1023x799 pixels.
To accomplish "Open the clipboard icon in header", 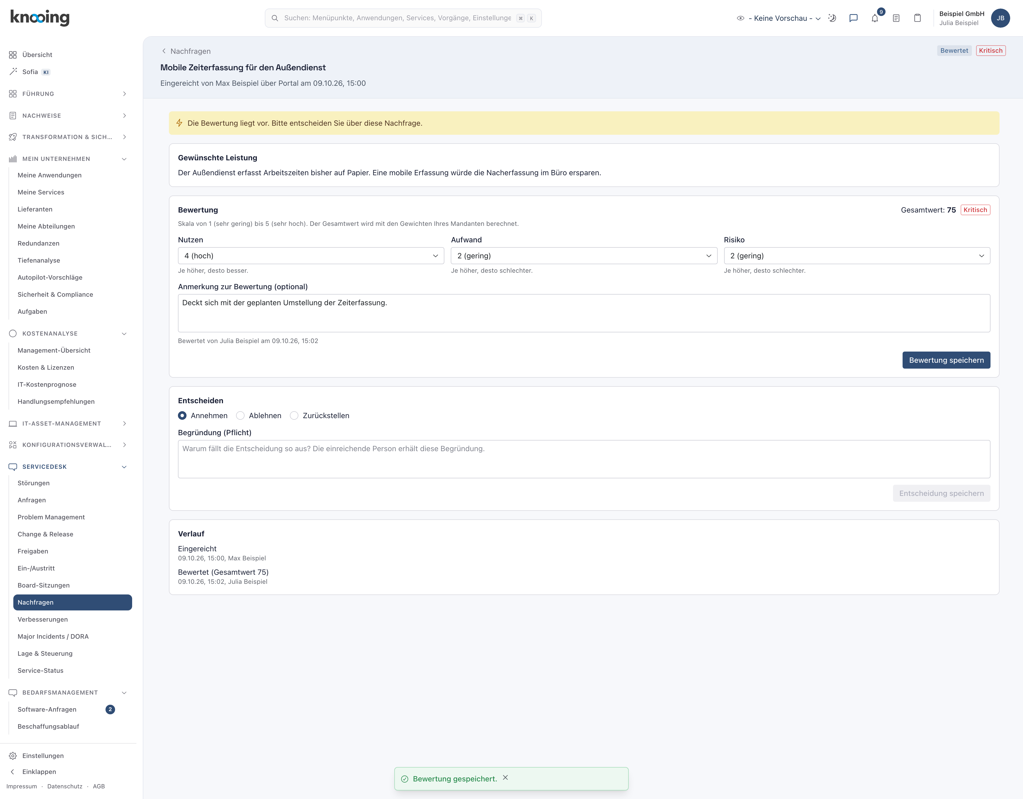I will coord(918,18).
